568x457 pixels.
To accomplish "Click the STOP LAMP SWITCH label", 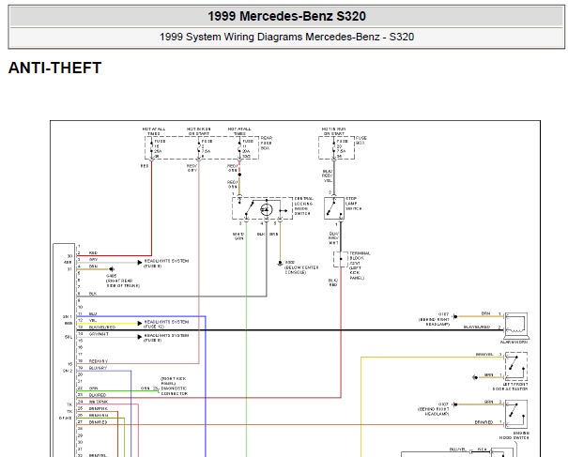I will coord(353,204).
